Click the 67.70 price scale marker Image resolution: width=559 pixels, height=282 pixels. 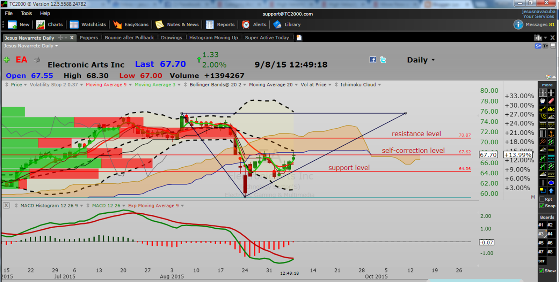click(x=488, y=155)
